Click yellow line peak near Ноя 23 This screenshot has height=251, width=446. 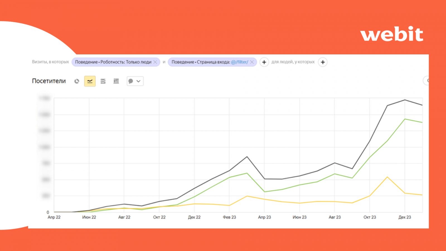387,177
